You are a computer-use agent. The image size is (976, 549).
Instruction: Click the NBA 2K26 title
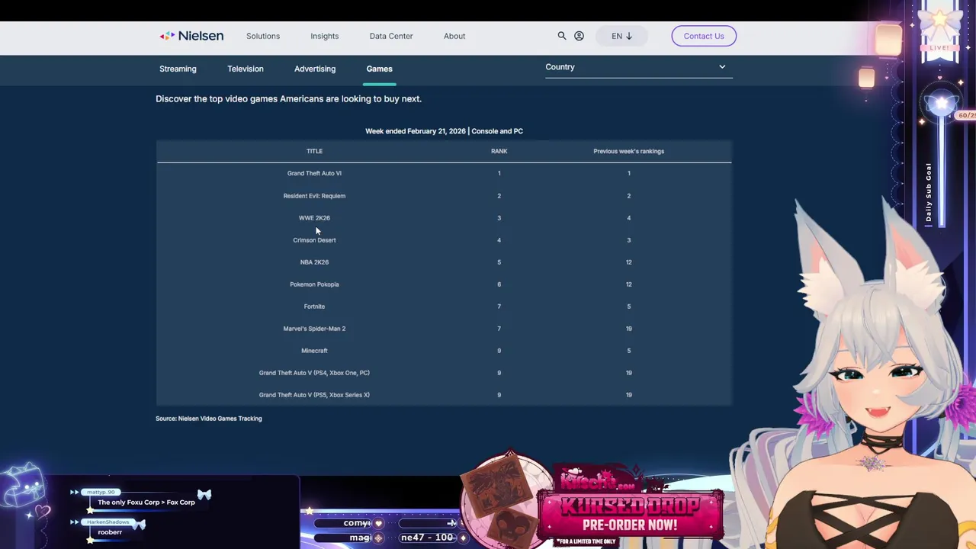[x=314, y=262]
